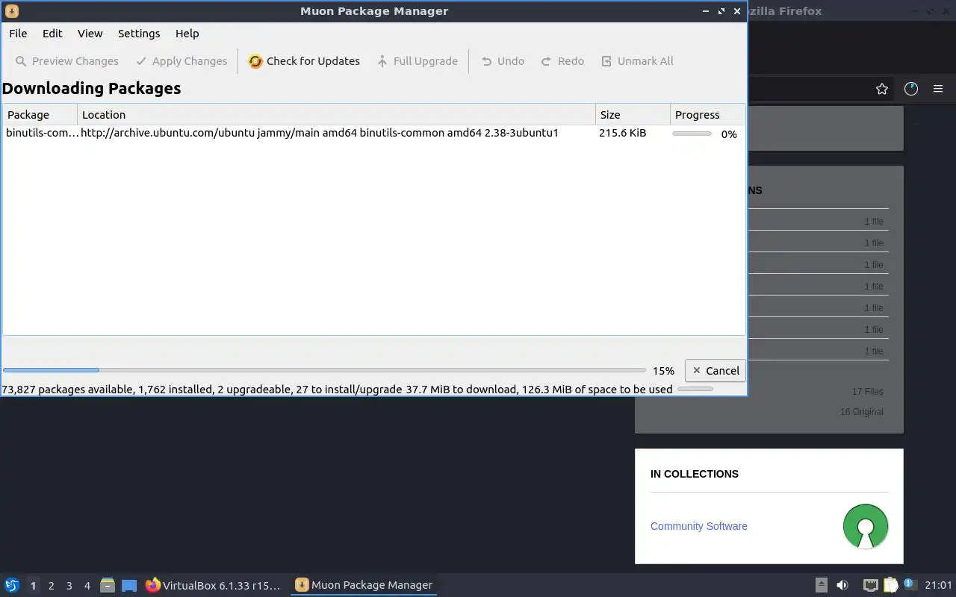
Task: Click Full Upgrade in the toolbar
Action: point(417,61)
